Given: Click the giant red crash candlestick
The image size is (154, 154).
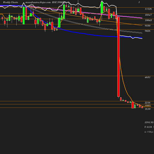Looking at the screenshot, I should [x=119, y=57].
